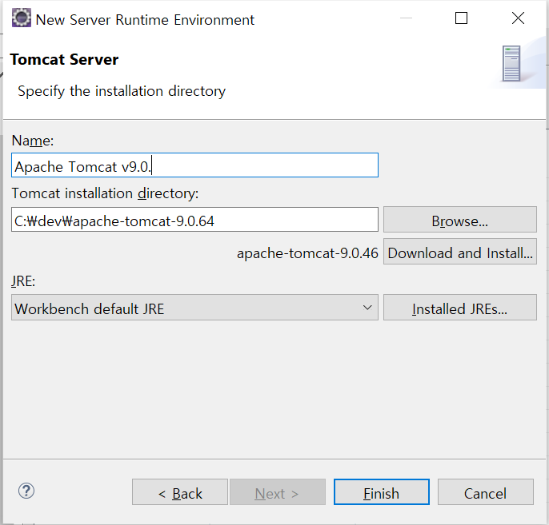Click the Browse... button
549x525 pixels.
click(x=459, y=220)
